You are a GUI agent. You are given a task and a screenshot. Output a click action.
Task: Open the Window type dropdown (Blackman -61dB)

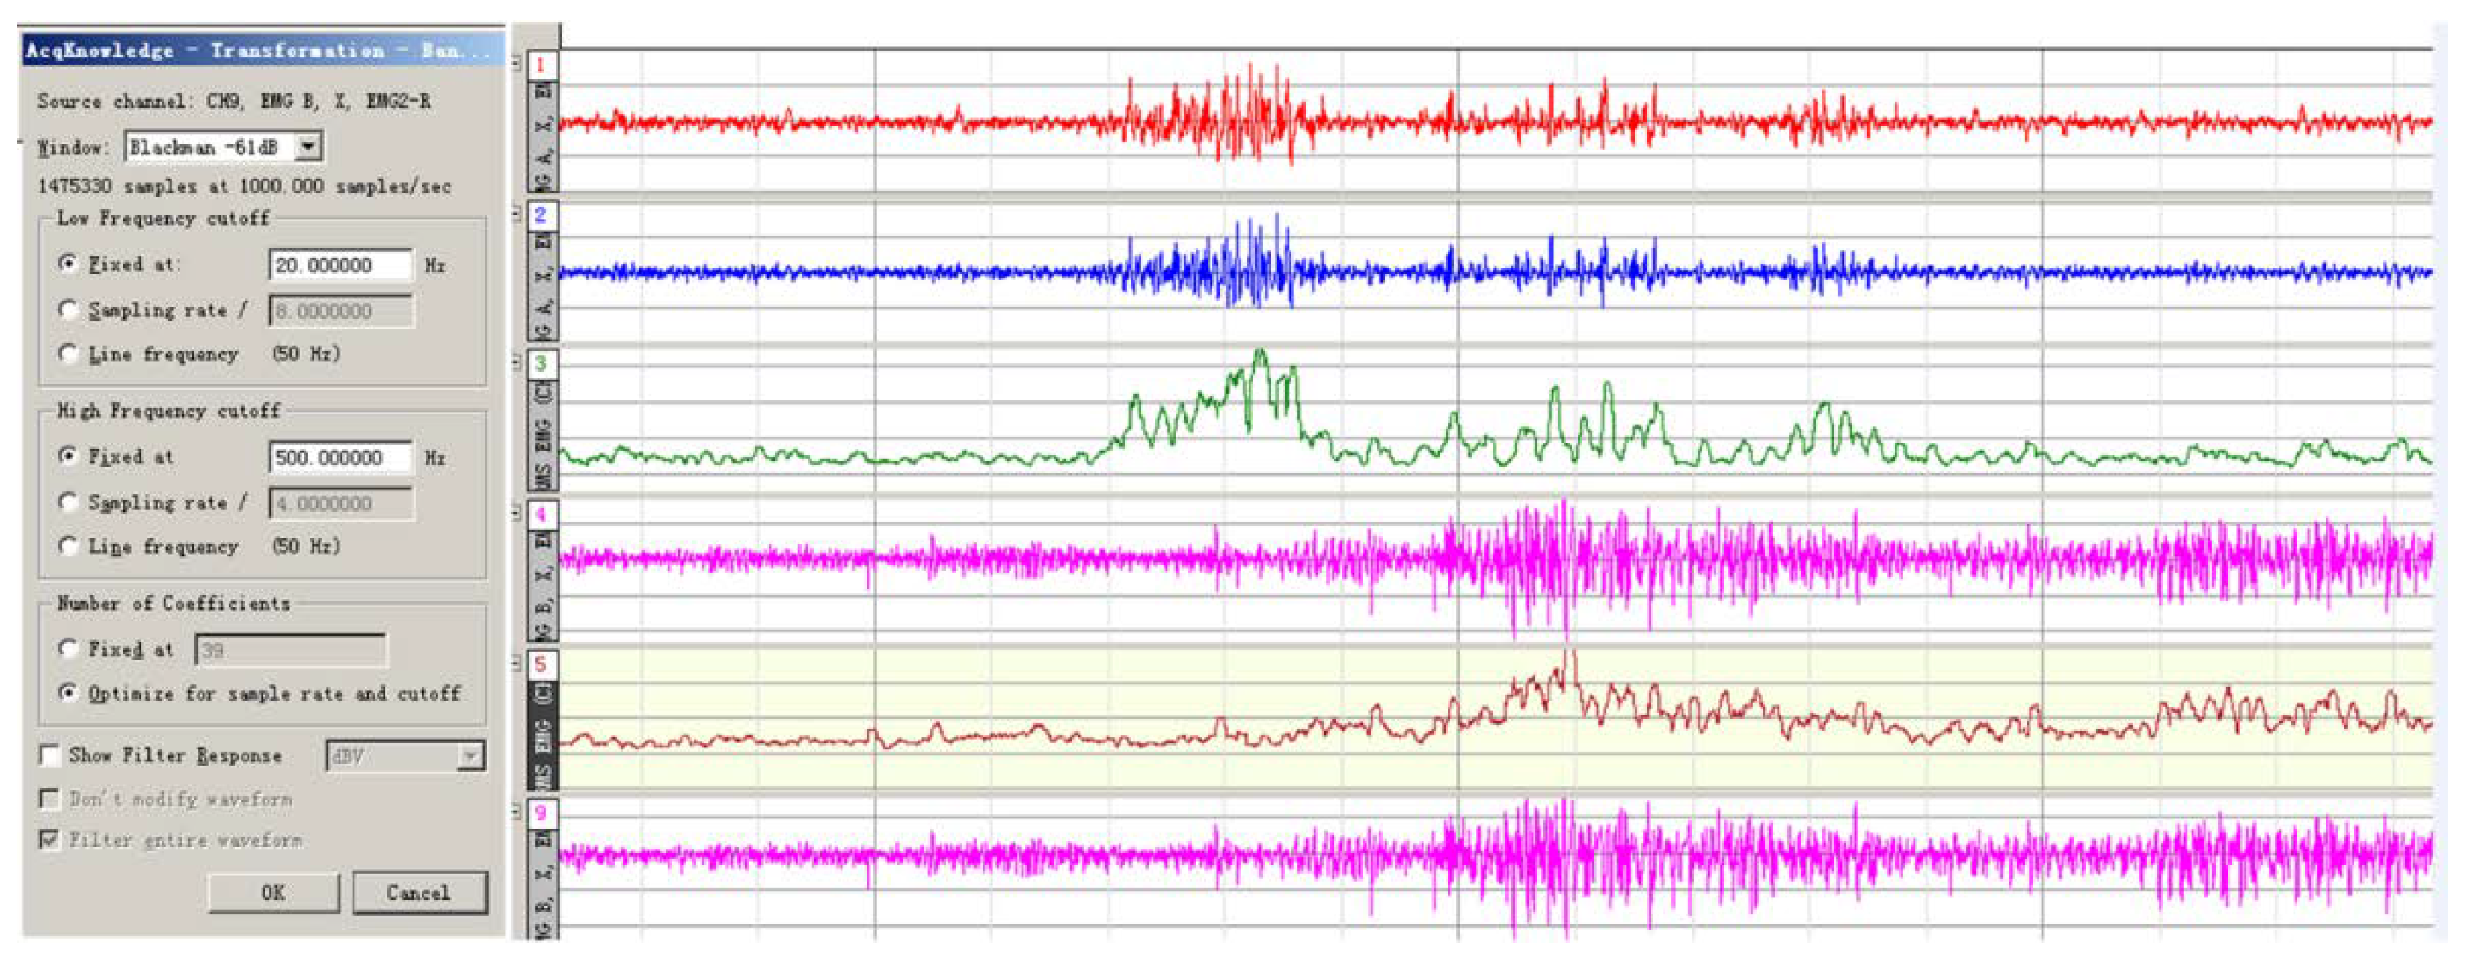tap(308, 147)
